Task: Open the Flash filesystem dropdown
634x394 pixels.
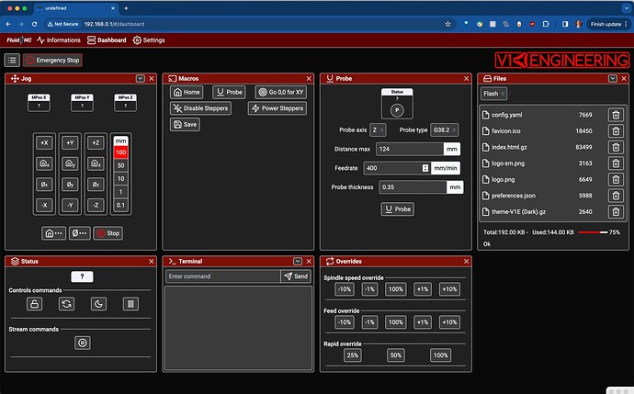Action: coord(492,93)
